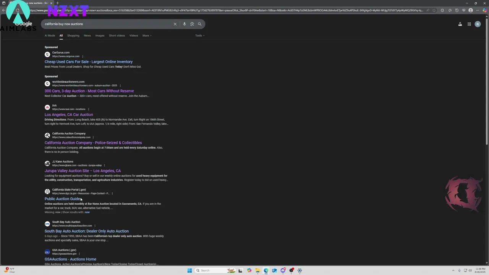Click the IAA result favicon
The image size is (489, 275).
pos(47,107)
